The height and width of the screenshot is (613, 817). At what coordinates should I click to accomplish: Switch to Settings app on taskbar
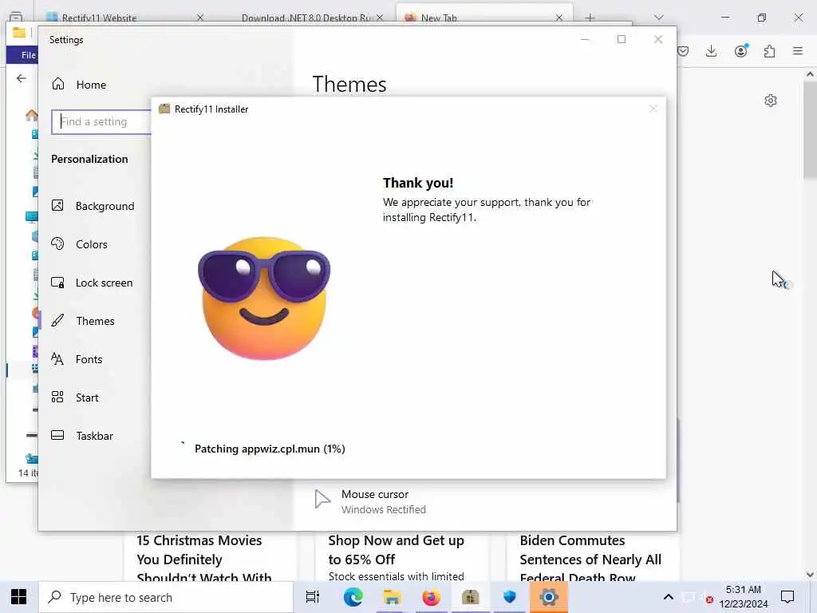pyautogui.click(x=549, y=597)
